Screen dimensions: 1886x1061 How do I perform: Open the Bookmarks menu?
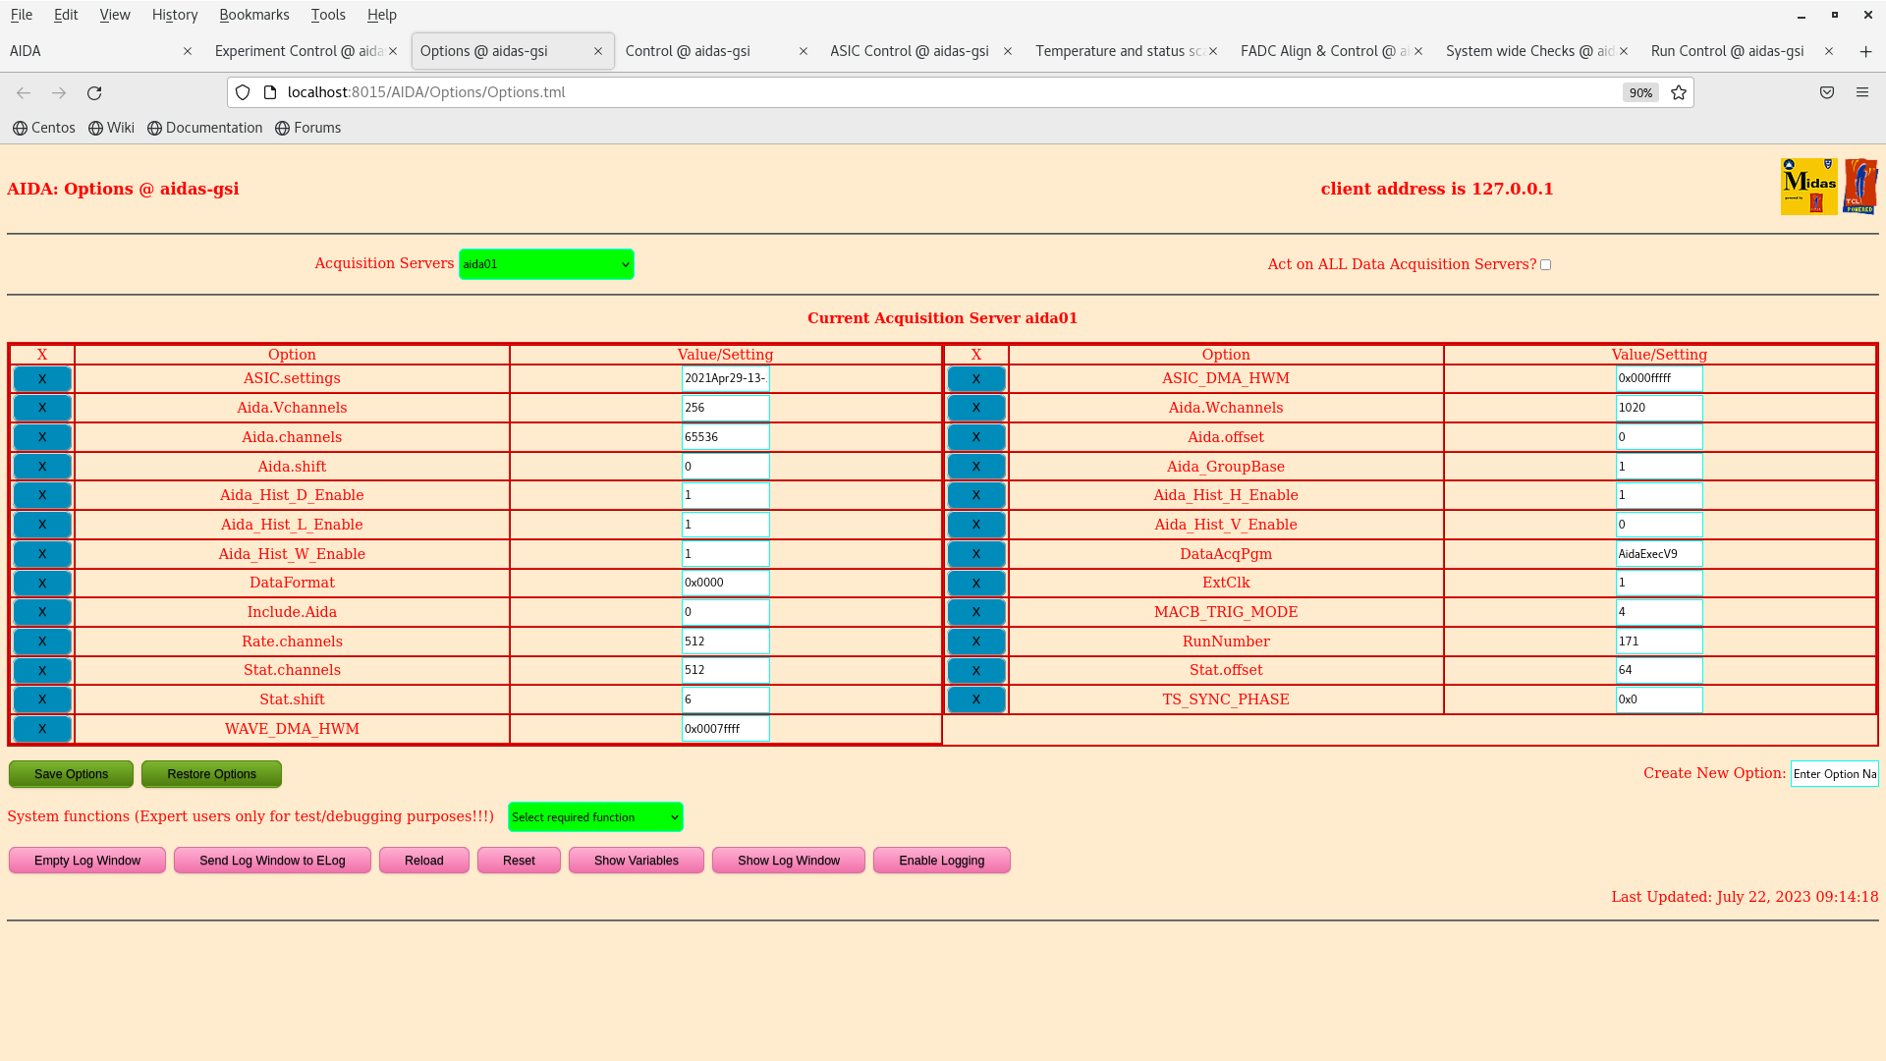253,15
